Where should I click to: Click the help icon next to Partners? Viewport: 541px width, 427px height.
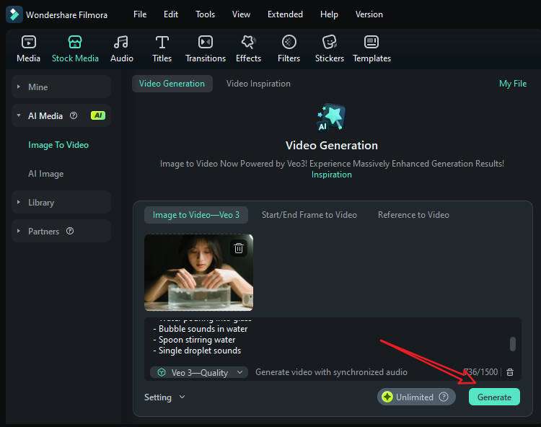tap(70, 231)
